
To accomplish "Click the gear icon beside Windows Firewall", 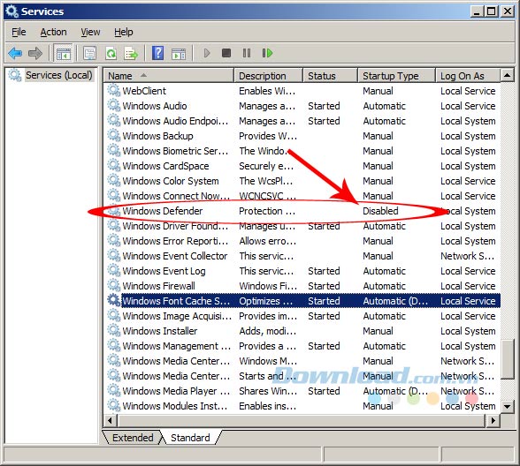I will tap(114, 285).
